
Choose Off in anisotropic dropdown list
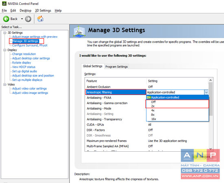click(178, 102)
